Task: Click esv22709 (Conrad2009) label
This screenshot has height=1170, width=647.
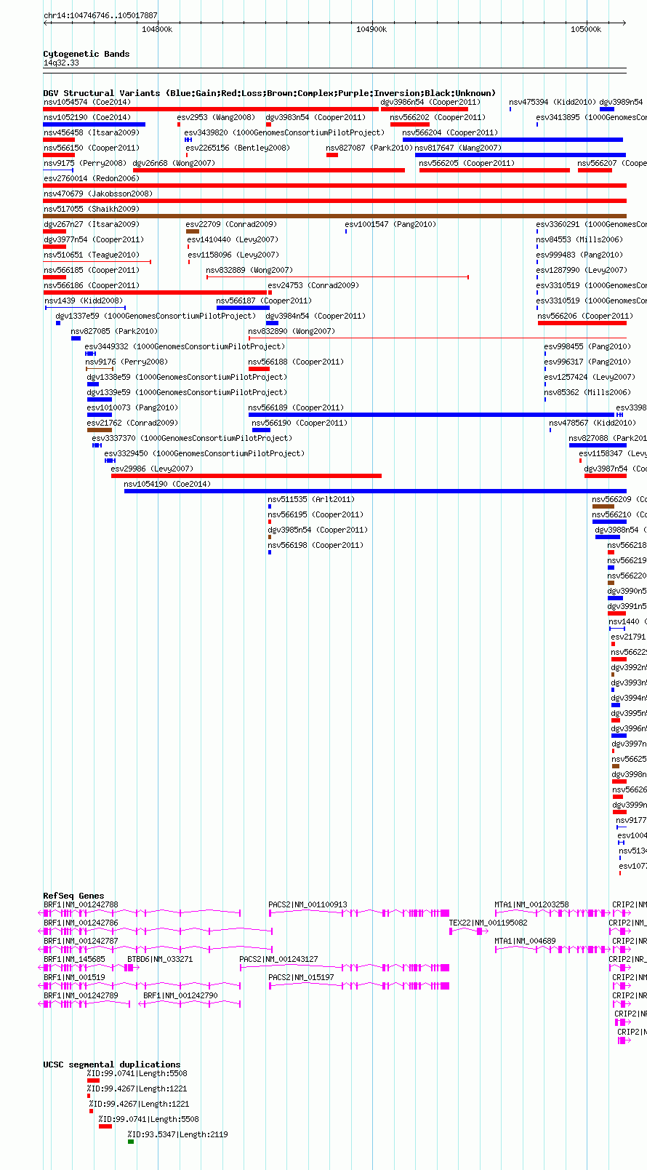Action: coord(231,224)
